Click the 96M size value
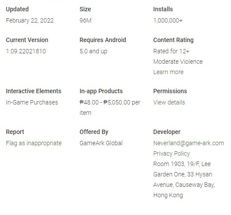 pos(85,20)
